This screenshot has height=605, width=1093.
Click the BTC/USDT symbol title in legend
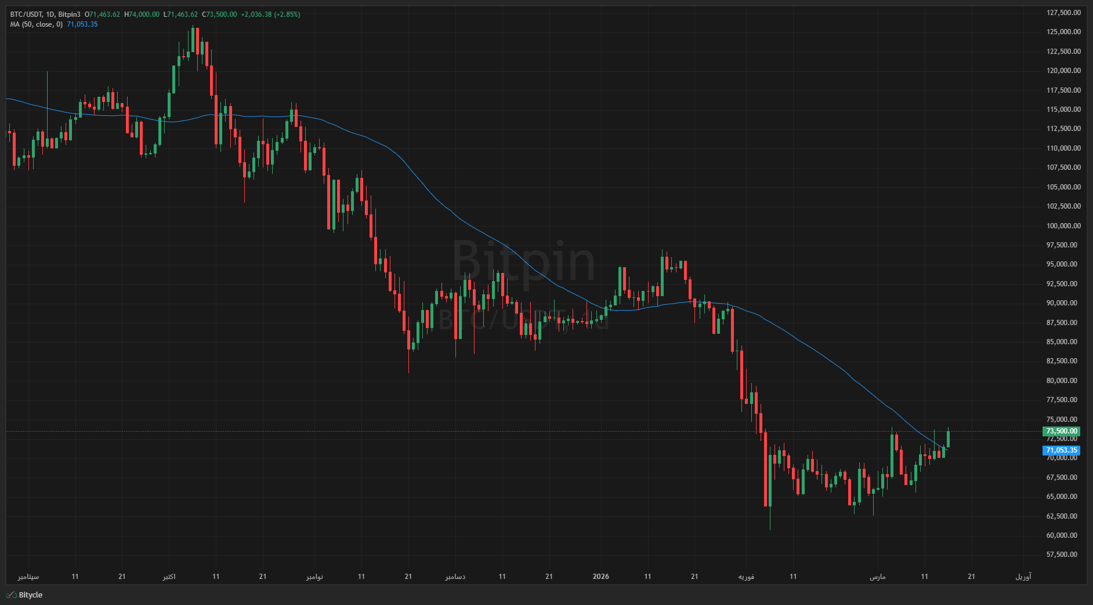(x=26, y=14)
